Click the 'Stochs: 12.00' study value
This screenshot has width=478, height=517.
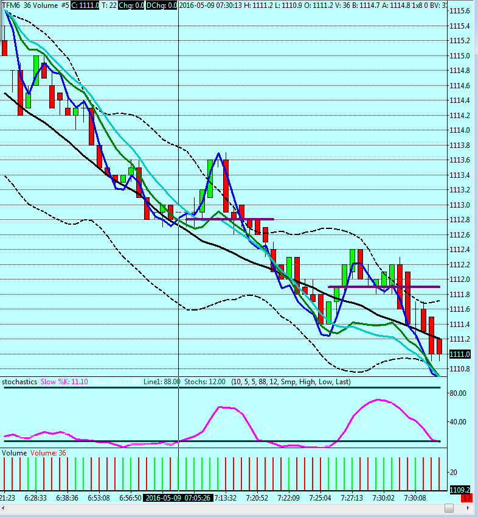(205, 382)
